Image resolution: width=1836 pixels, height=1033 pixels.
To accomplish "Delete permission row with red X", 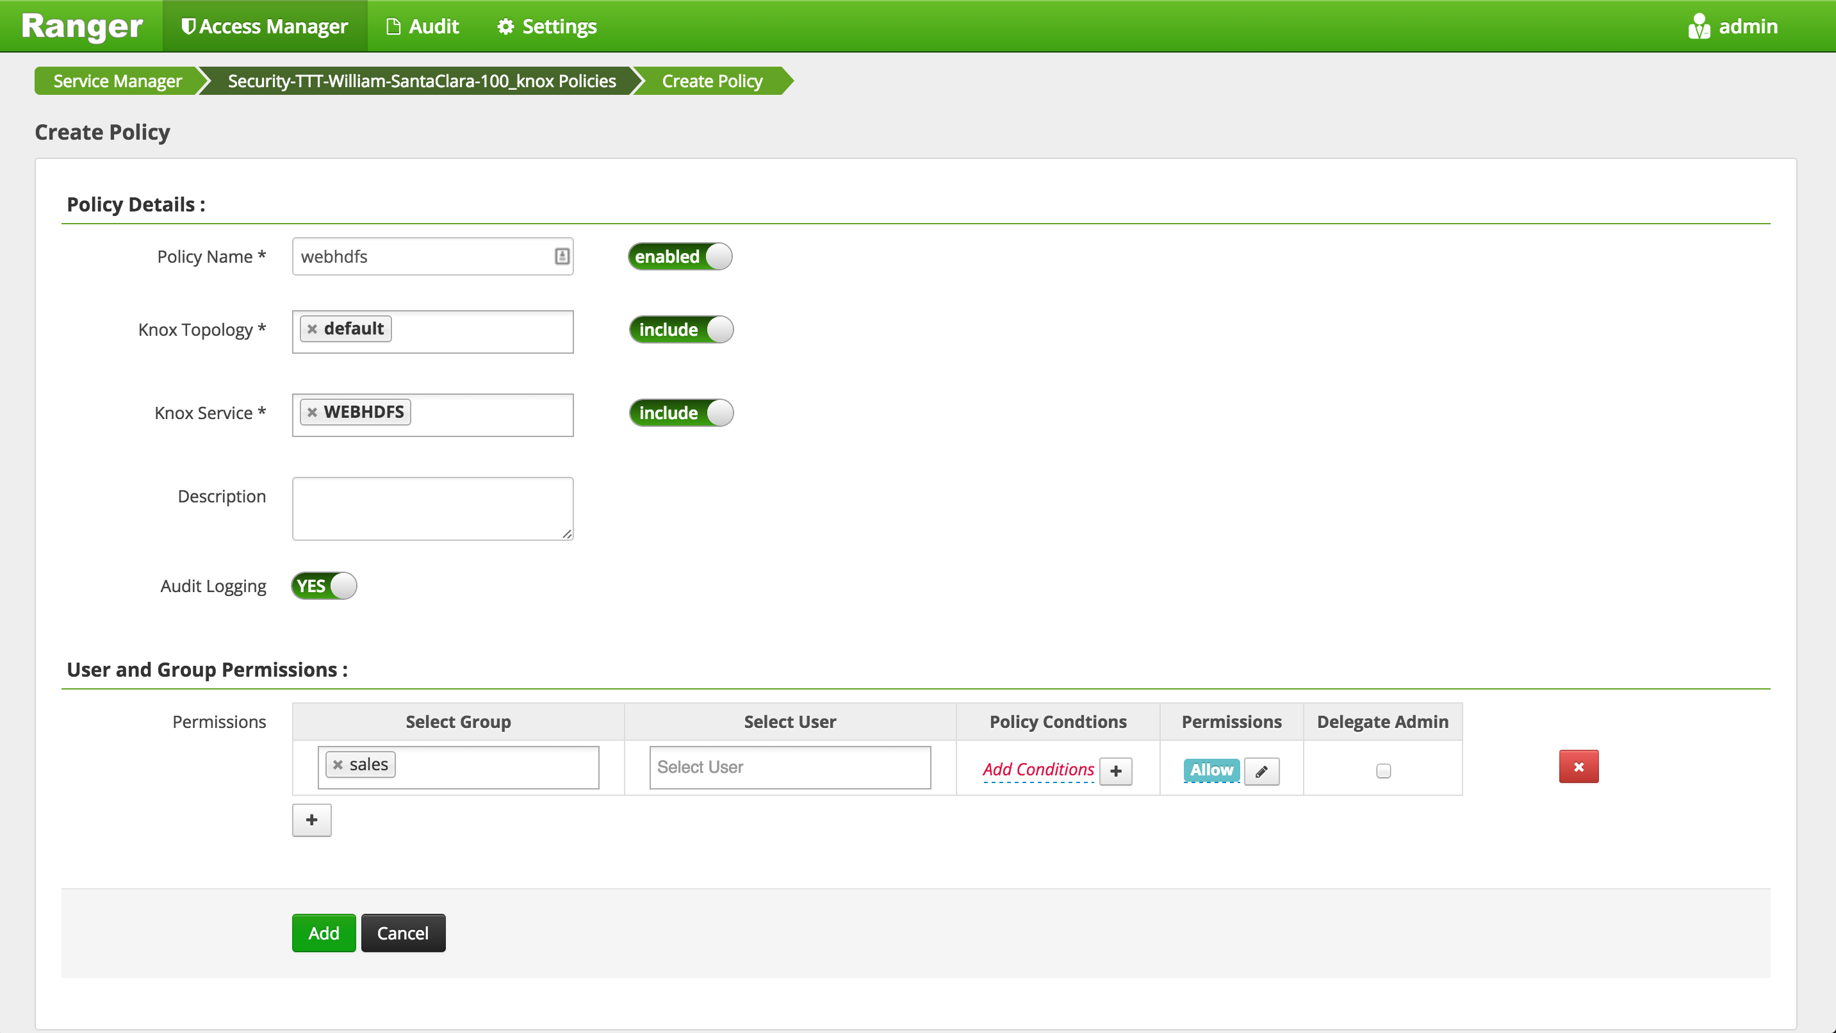I will point(1578,766).
